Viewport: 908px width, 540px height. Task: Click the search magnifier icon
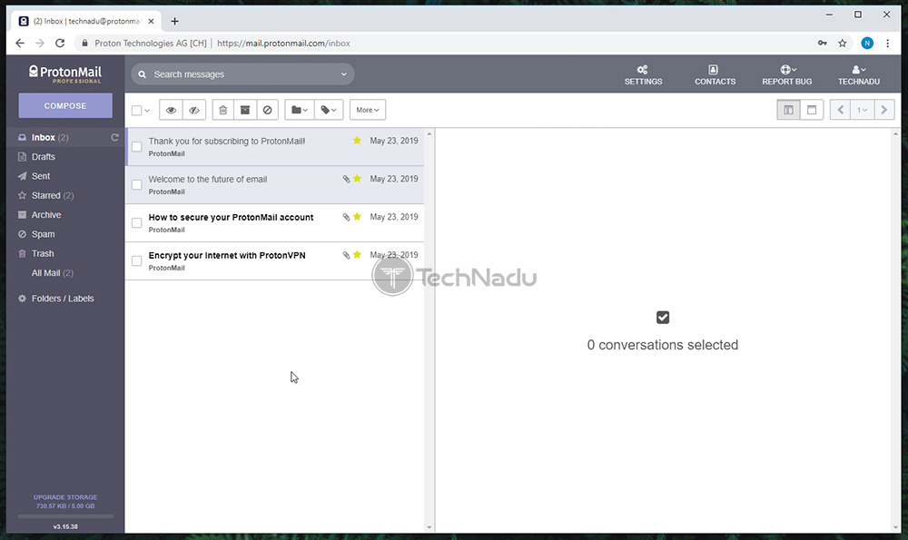click(142, 74)
